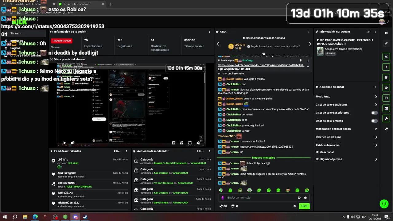The image size is (393, 221).
Task: Unpin the pinned chat message
Action: (301, 61)
